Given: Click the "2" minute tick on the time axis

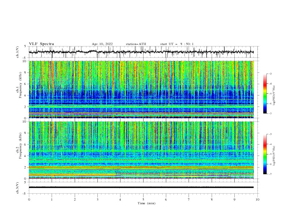Looking at the screenshot, I should (x=75, y=199).
